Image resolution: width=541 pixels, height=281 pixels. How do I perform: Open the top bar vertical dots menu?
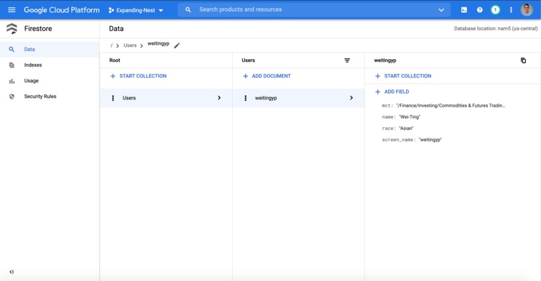pyautogui.click(x=511, y=10)
